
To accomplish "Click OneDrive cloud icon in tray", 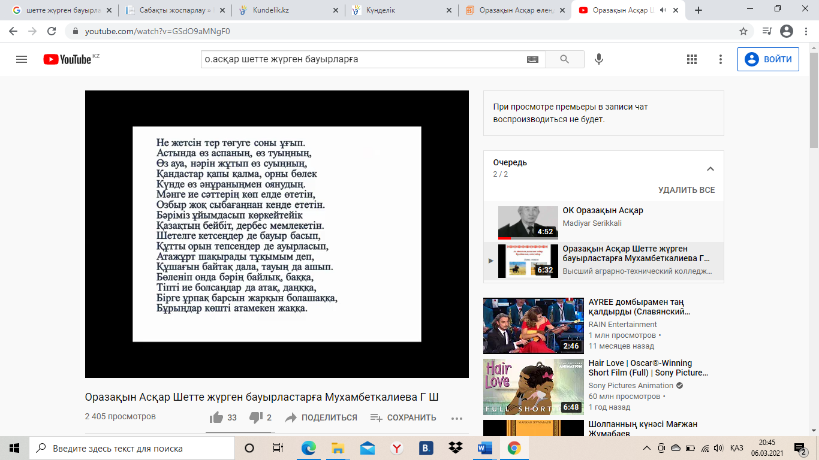I will 676,448.
